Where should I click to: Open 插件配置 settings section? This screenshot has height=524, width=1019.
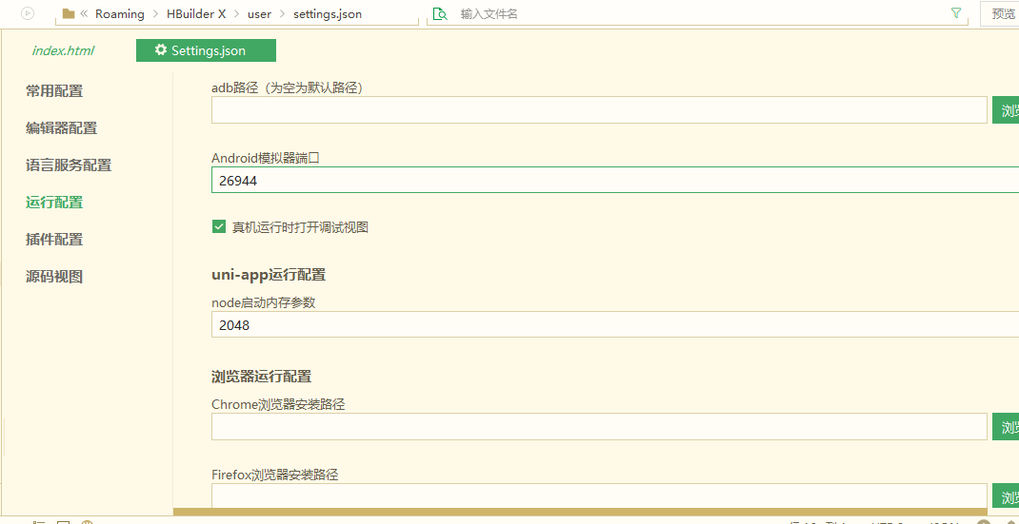point(54,240)
